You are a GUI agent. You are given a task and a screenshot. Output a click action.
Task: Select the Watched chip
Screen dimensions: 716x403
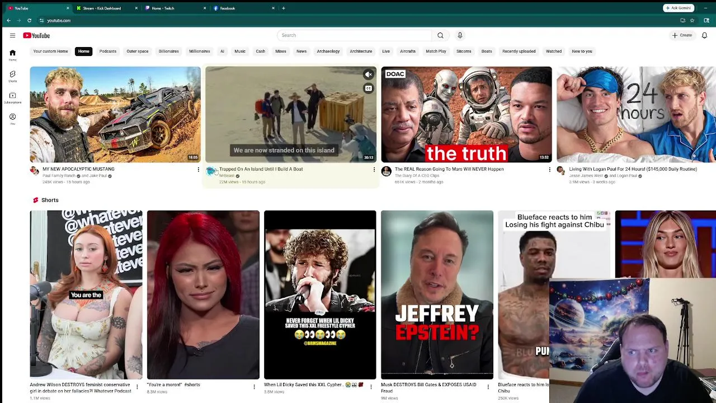point(554,51)
